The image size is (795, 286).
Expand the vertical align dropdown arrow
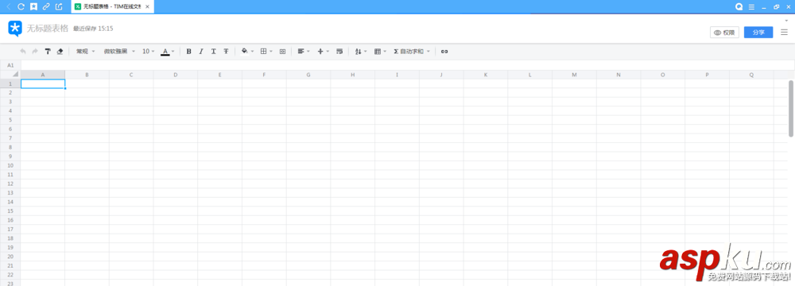tap(328, 51)
